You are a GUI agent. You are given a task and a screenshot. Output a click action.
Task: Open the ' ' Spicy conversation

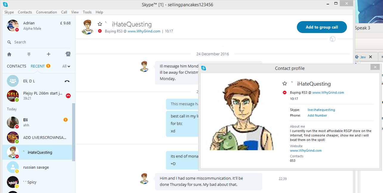[37, 182]
